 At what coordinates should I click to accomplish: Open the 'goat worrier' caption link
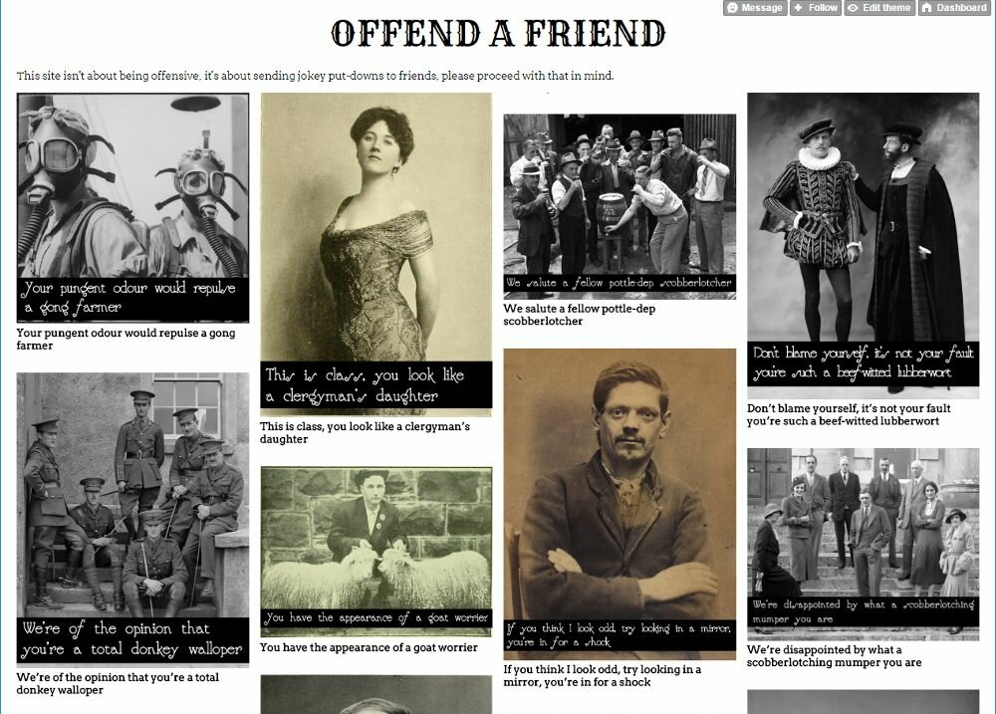point(369,647)
